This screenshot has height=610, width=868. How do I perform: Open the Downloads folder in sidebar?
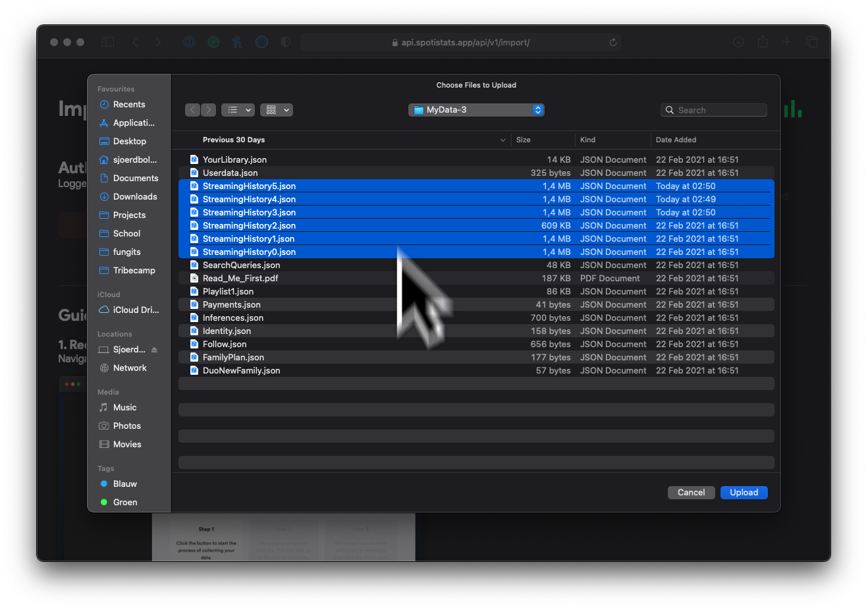134,197
